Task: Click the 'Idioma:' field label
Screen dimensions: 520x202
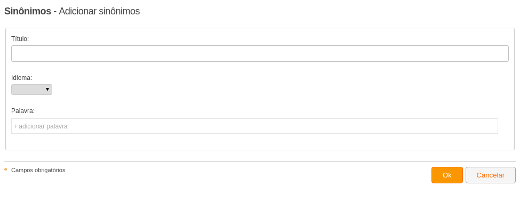Action: 21,78
